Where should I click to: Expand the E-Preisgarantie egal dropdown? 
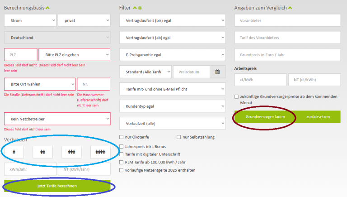172,55
